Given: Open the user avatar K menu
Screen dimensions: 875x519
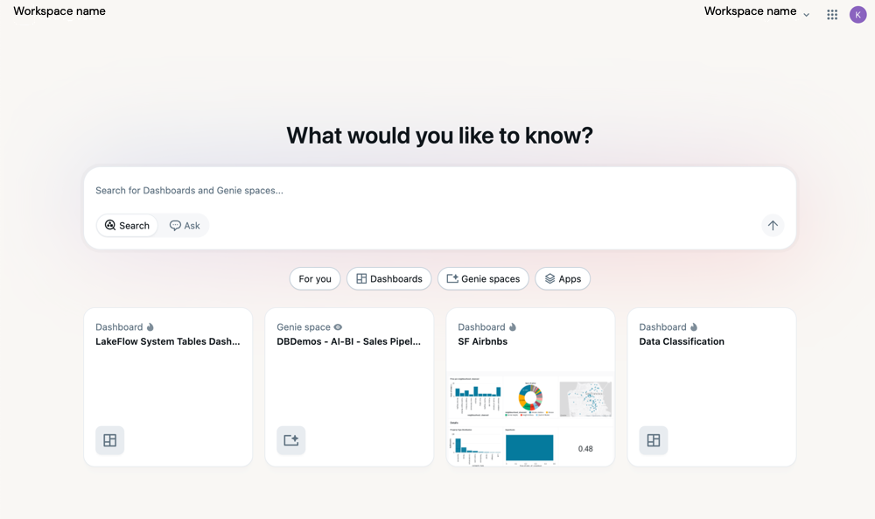Looking at the screenshot, I should [857, 15].
